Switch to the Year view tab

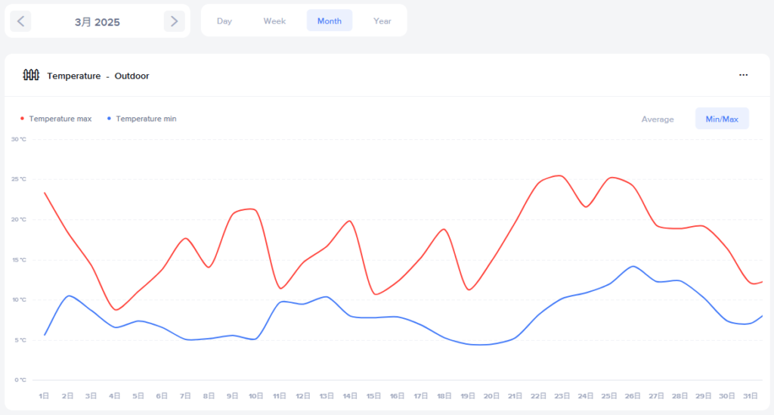(382, 21)
